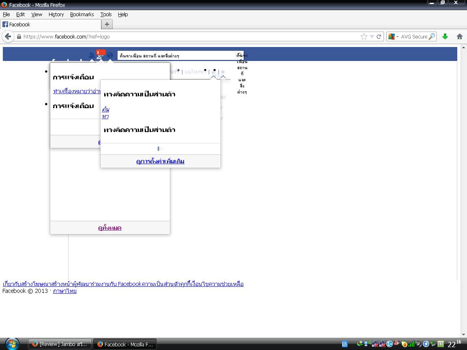Click AVG Secure search magnifier

(432, 36)
